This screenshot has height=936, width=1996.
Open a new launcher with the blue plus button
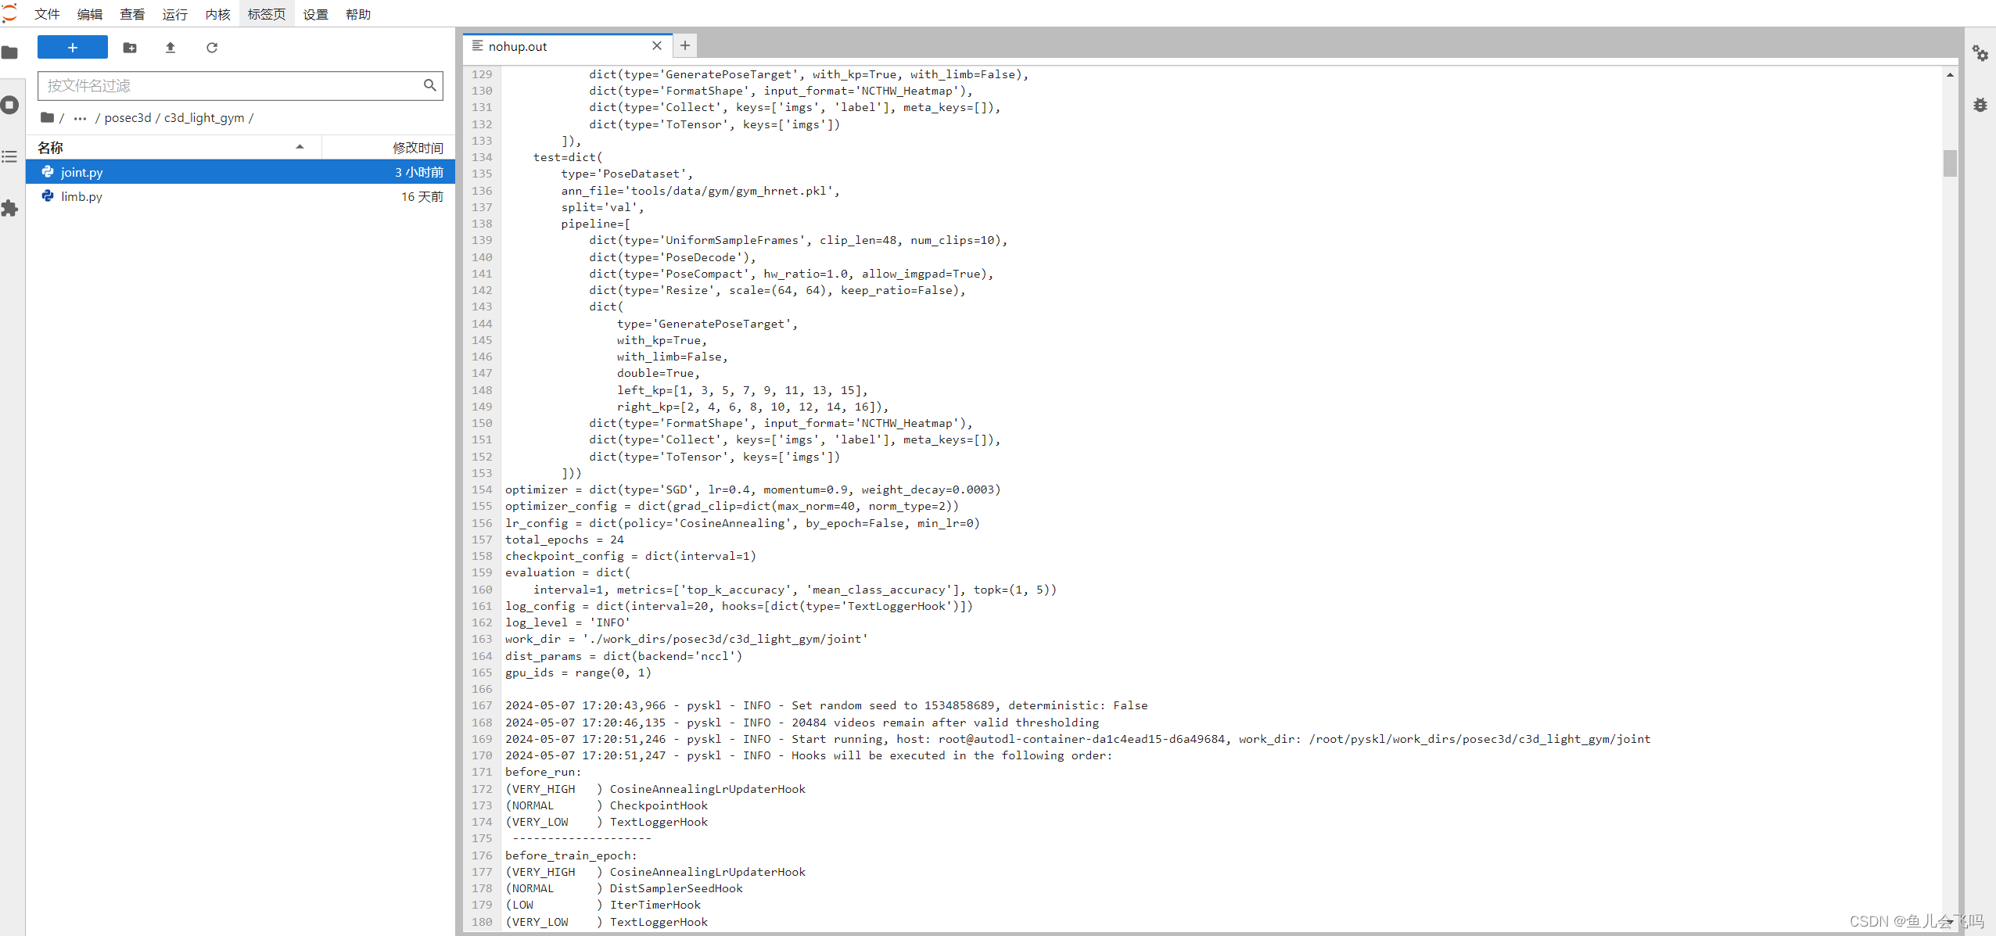(x=72, y=48)
